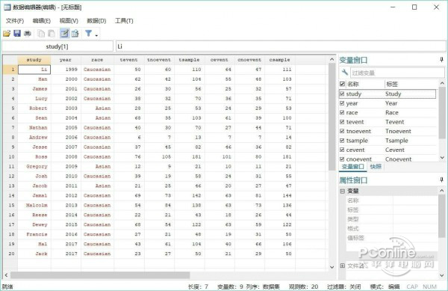Select row number 10 header
448x291 pixels.
(x=11, y=157)
